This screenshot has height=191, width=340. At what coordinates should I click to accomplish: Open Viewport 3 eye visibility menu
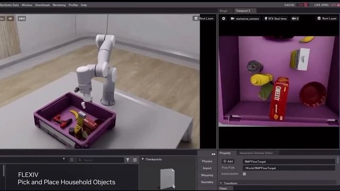(295, 19)
